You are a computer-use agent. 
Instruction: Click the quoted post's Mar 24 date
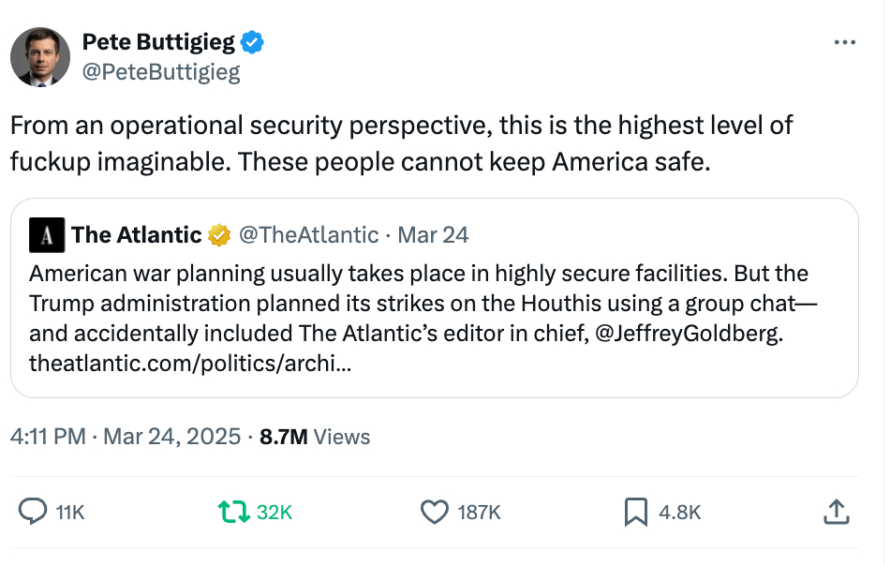tap(433, 235)
